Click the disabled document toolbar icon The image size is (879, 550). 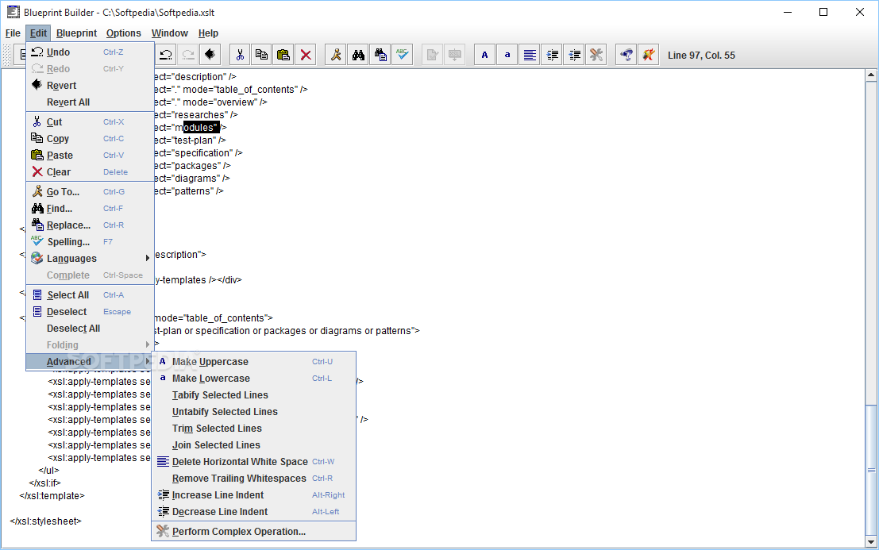click(432, 55)
